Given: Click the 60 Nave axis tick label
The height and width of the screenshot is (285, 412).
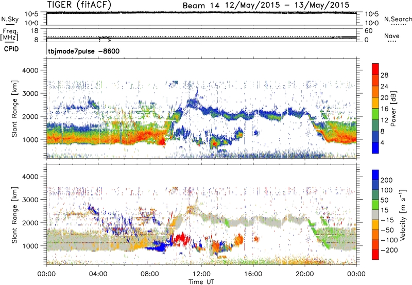Looking at the screenshot, I should [x=368, y=31].
